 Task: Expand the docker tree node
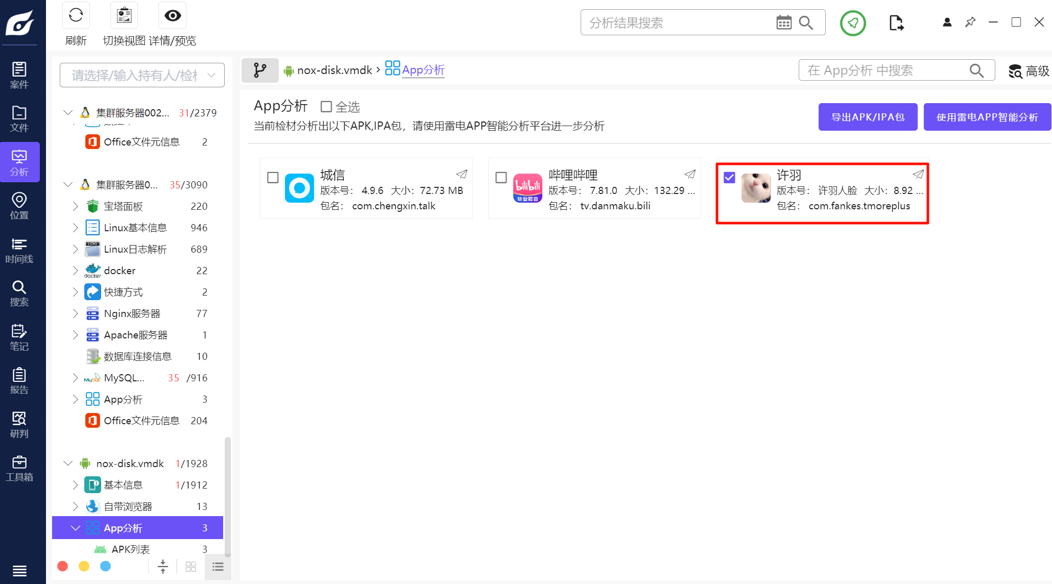tap(75, 271)
